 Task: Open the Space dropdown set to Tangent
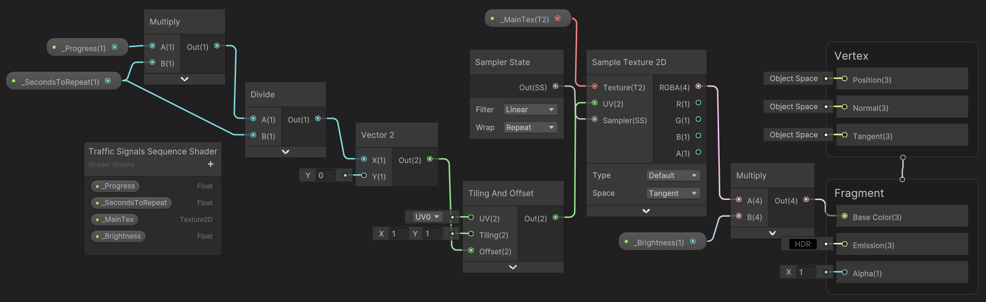[673, 193]
